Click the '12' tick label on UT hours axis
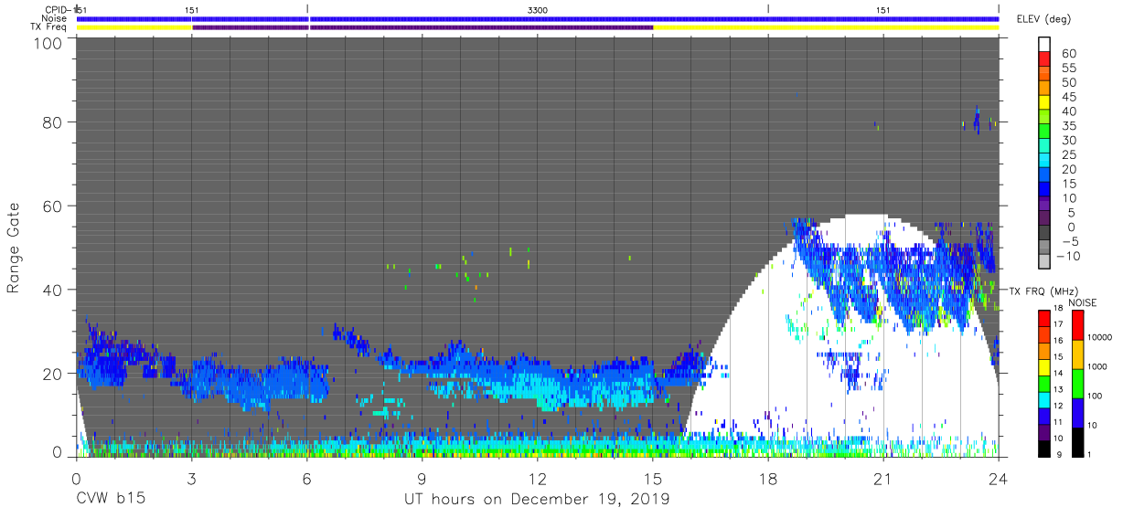 click(538, 478)
